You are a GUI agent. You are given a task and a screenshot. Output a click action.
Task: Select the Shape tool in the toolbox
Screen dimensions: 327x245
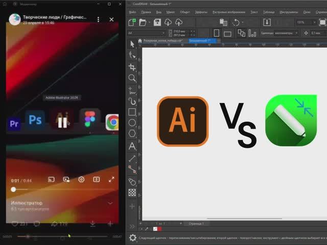point(132,55)
